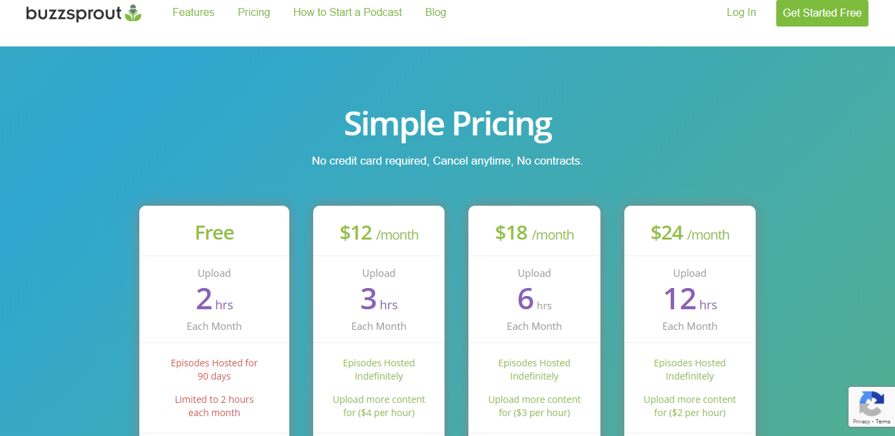Select the $12 per month plan card
This screenshot has width=895, height=436.
(x=378, y=299)
